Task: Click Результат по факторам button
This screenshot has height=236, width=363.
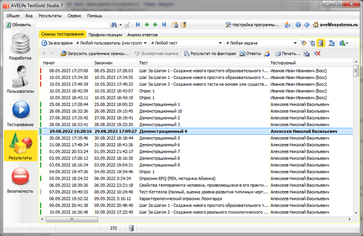Action: pos(210,54)
